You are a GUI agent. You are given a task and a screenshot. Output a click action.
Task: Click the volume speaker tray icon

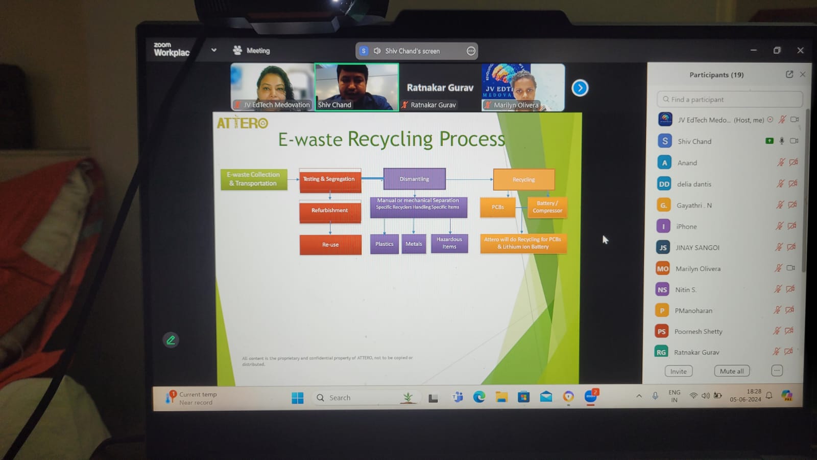(706, 396)
